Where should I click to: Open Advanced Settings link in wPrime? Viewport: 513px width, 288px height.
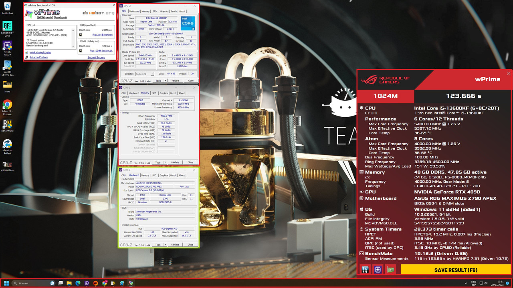tap(38, 57)
